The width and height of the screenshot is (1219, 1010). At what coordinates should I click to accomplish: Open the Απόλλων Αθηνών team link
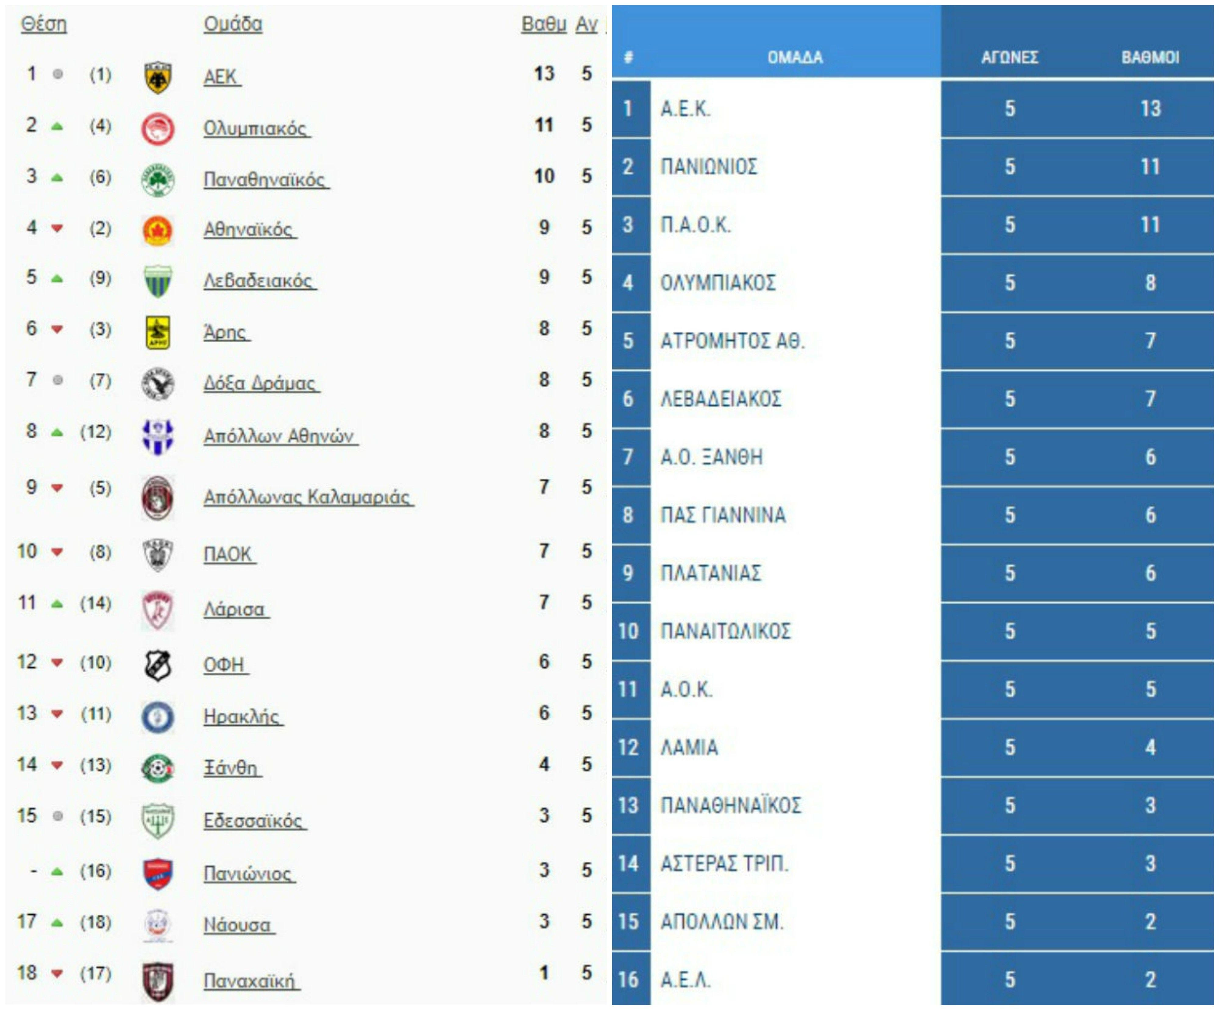tap(278, 435)
